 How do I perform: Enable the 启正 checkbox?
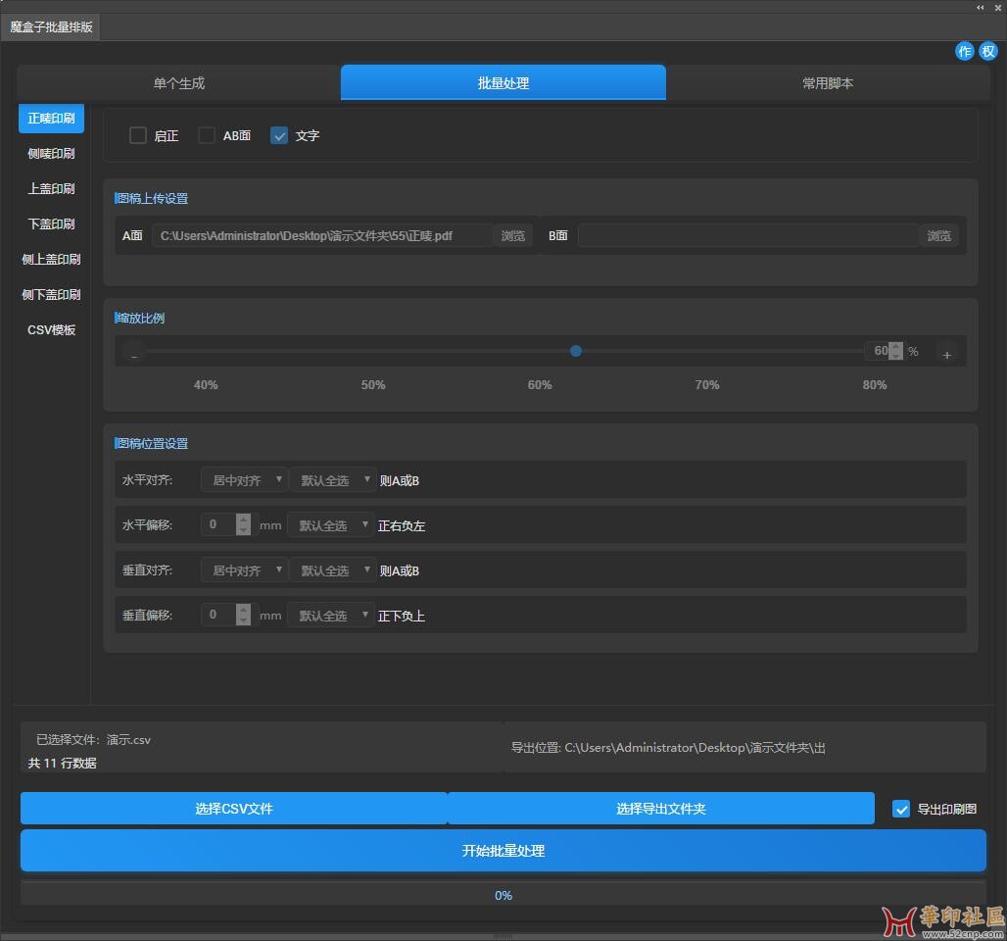(138, 135)
